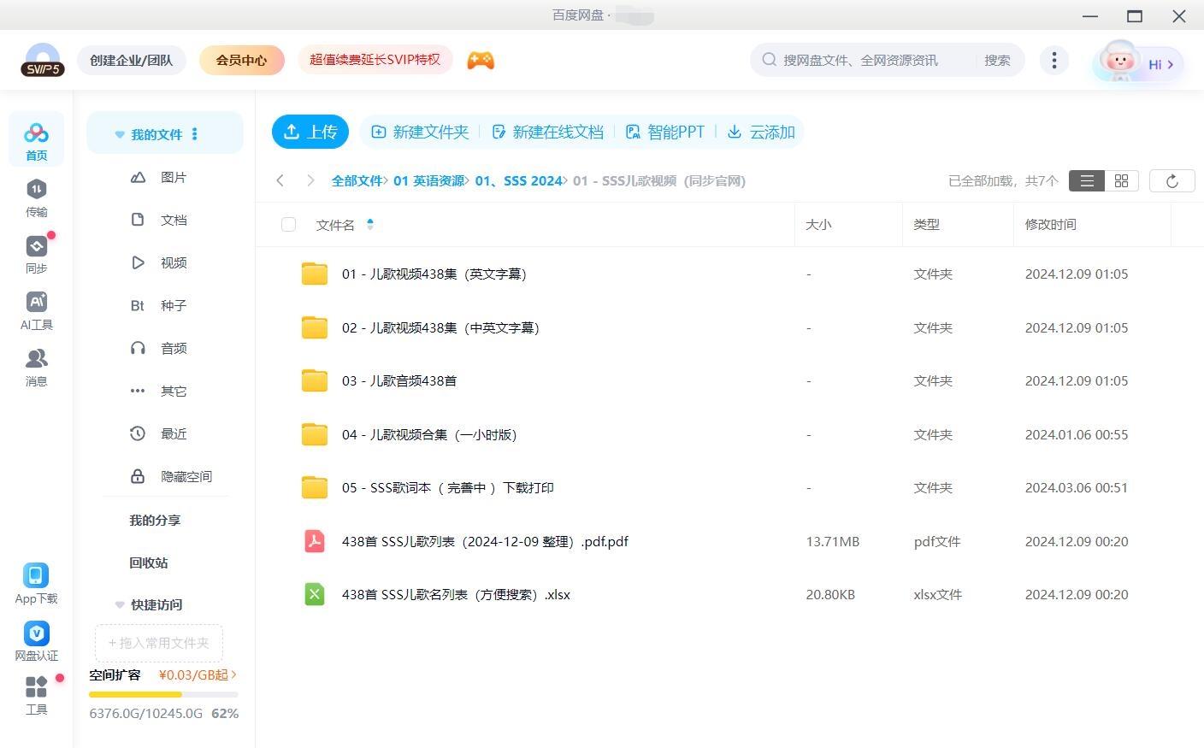
Task: Collapse the 快捷访问 section
Action: point(120,605)
